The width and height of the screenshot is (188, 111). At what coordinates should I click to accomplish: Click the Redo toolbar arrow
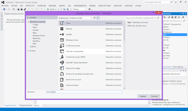[x=42, y=9]
